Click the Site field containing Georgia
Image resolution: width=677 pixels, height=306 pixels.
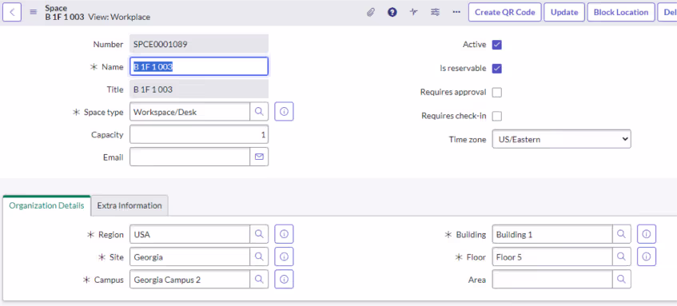(189, 256)
